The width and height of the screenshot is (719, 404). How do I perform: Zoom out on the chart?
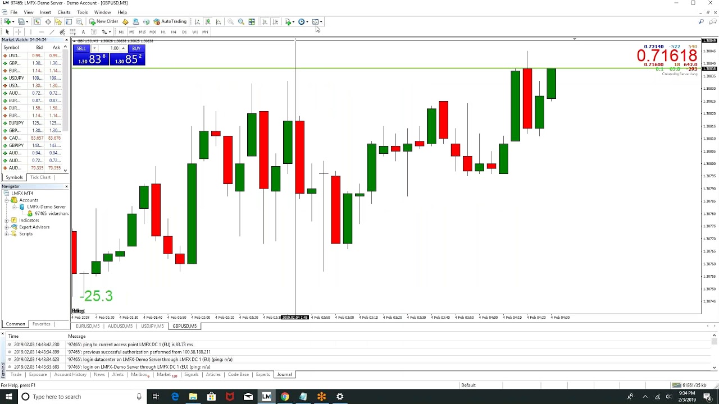click(241, 21)
